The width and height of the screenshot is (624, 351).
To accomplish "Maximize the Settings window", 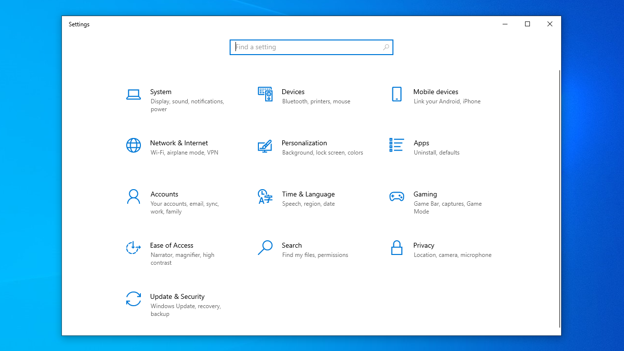I will 527,24.
